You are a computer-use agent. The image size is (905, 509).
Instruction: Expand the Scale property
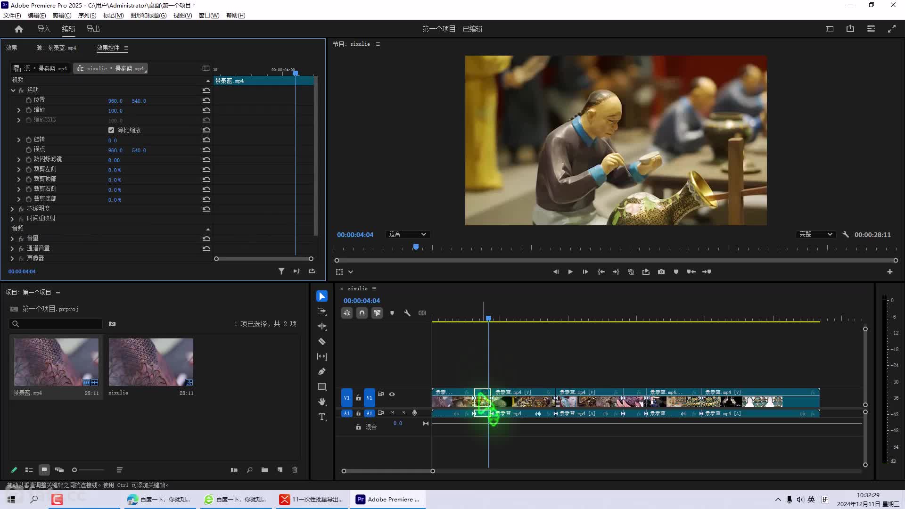tap(19, 110)
